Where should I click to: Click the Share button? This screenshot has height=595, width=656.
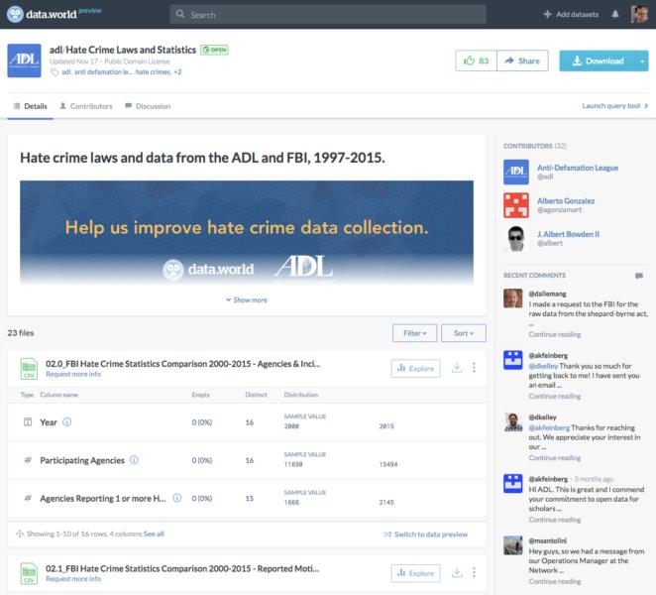(522, 60)
